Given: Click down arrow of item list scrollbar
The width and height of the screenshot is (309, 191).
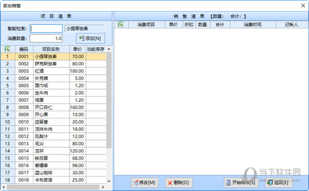Looking at the screenshot, I should pos(109,181).
